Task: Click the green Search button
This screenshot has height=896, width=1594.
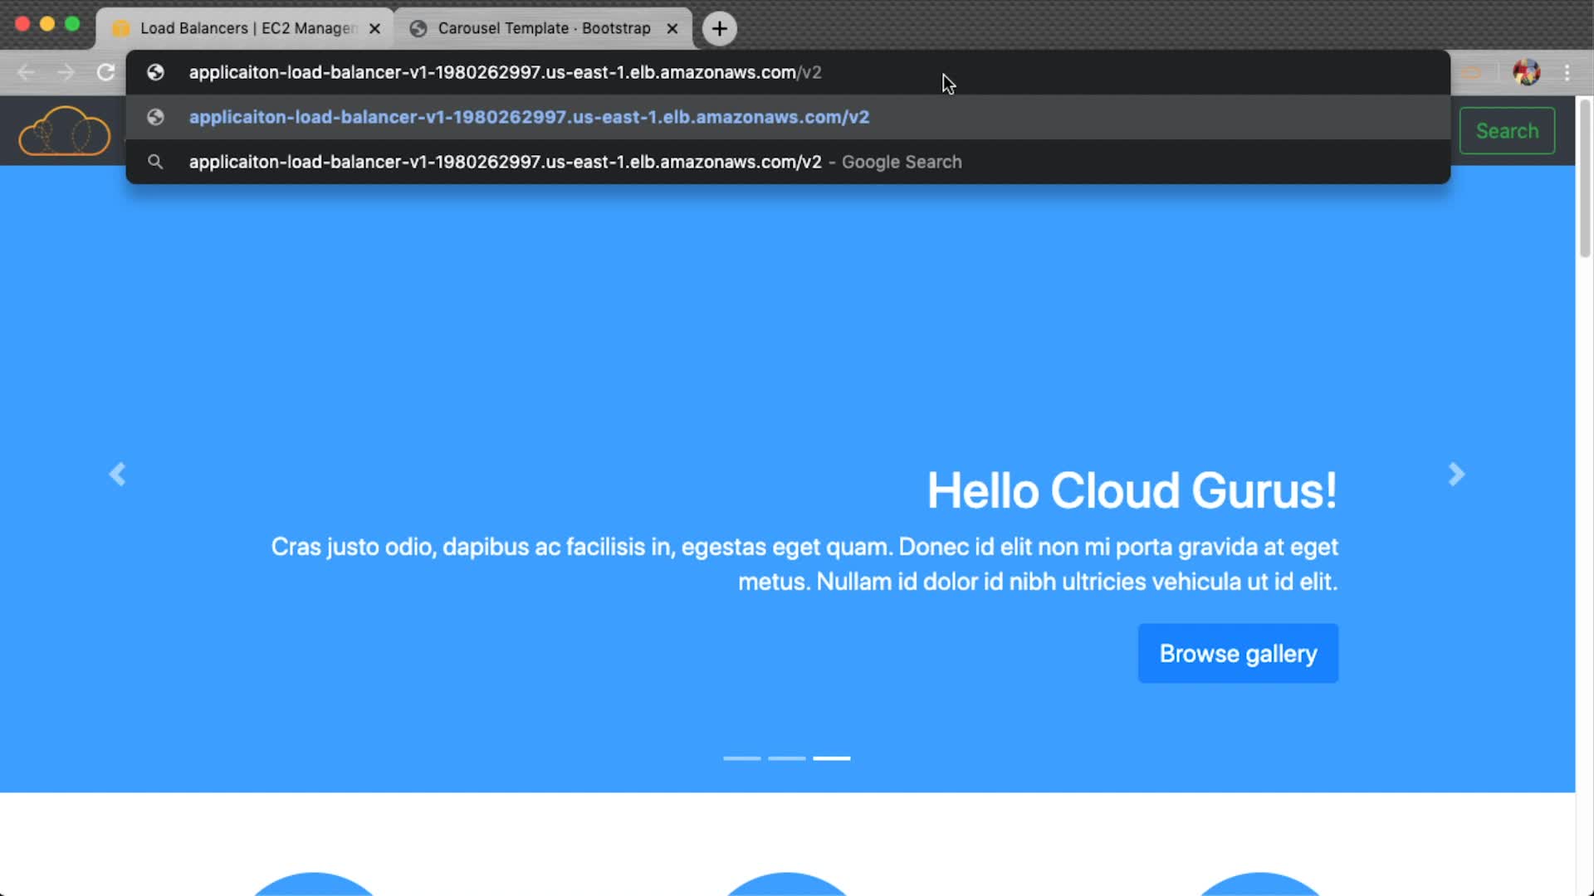Action: 1507,131
